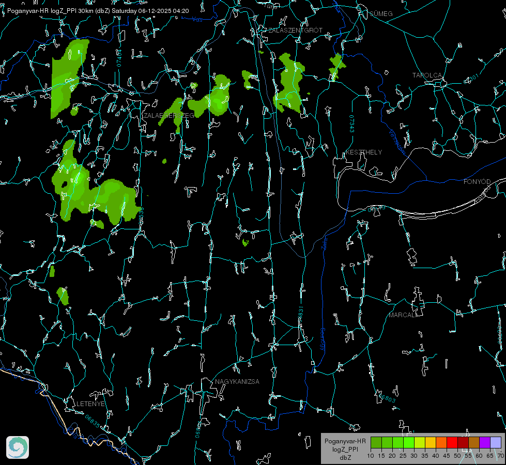Click the 06835 road number label

93,421
